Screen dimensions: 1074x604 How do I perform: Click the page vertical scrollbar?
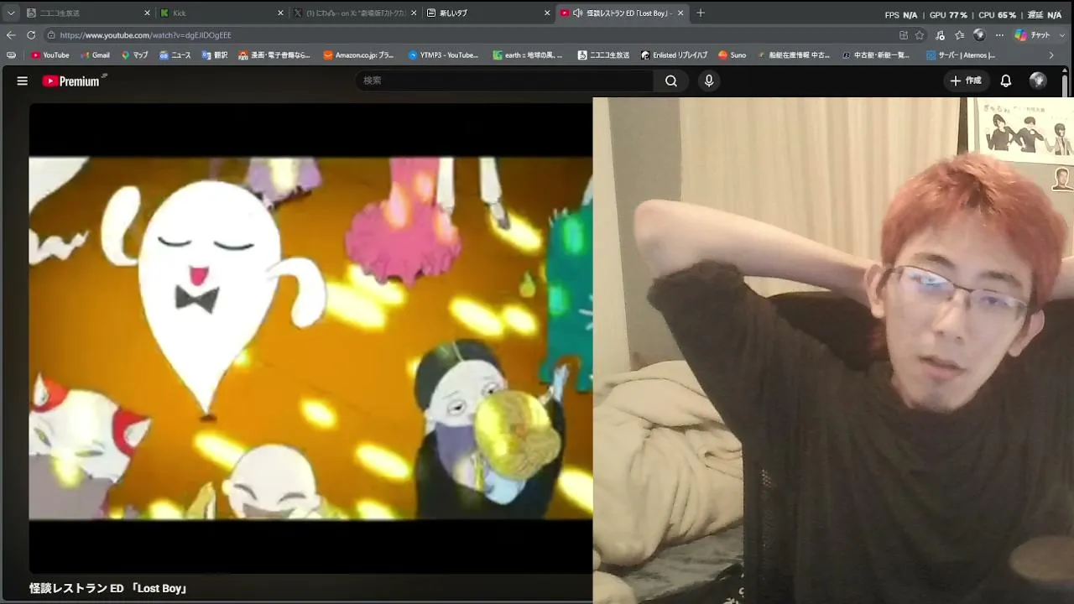click(x=1066, y=84)
